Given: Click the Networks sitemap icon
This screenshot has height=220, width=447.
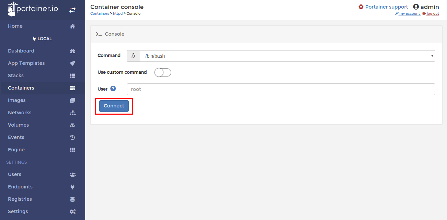Looking at the screenshot, I should point(72,113).
